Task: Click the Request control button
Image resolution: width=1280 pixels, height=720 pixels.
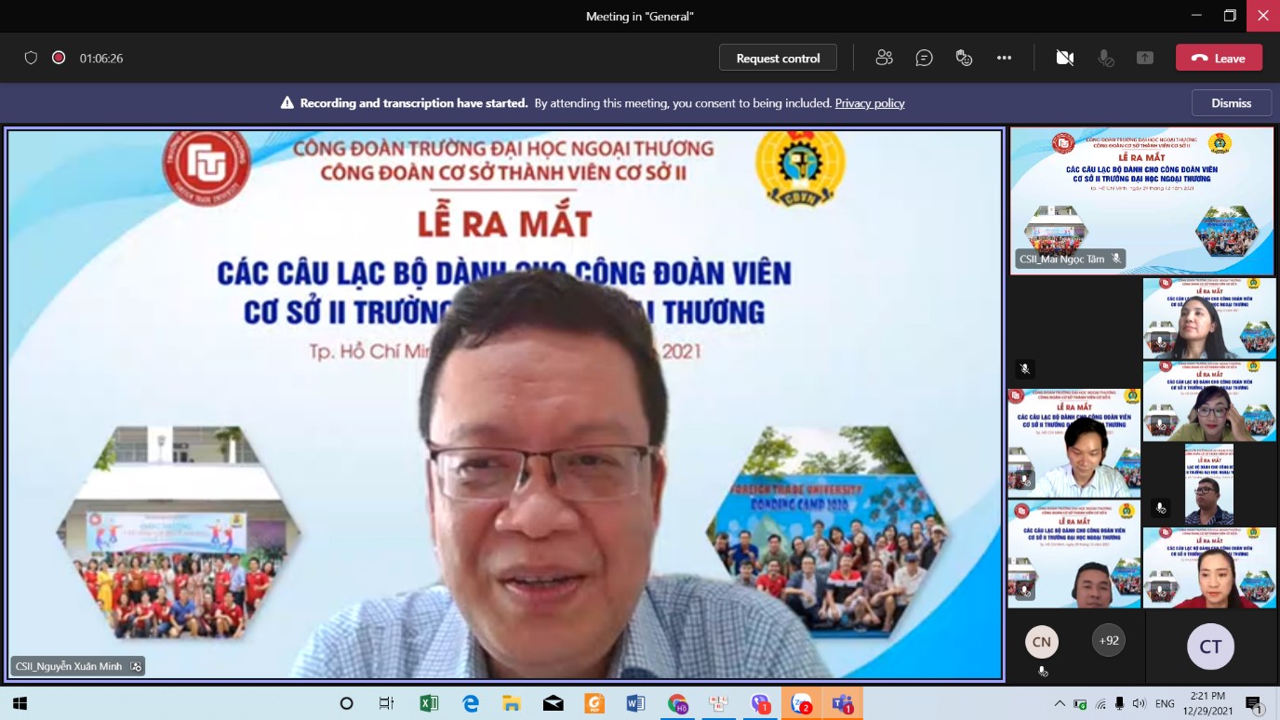Action: [778, 58]
